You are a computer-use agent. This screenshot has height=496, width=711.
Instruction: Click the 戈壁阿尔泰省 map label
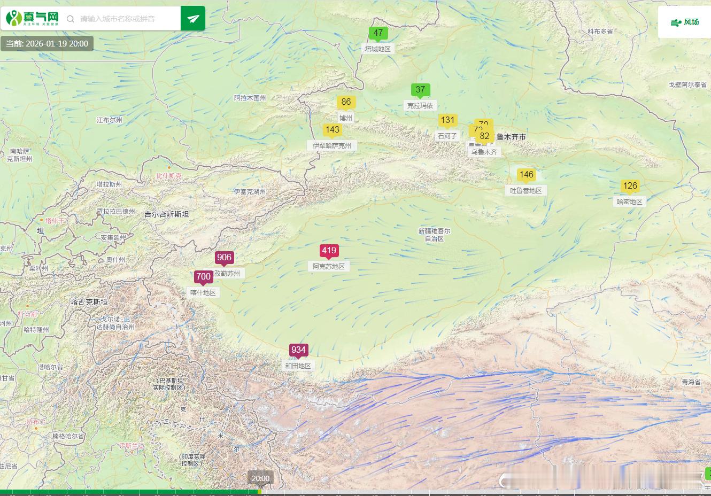click(x=687, y=84)
